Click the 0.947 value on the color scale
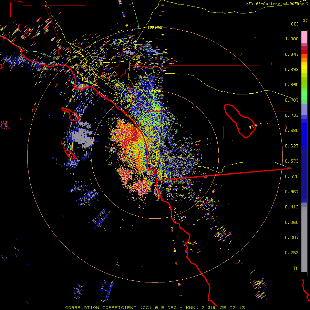This screenshot has height=310, width=310. point(292,54)
